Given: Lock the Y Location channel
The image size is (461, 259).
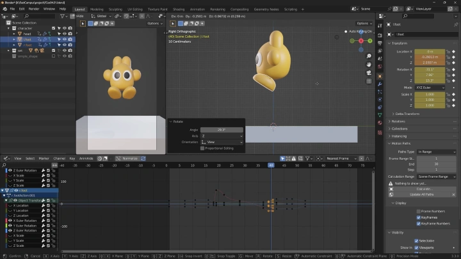Looking at the screenshot, I should click(x=54, y=210).
